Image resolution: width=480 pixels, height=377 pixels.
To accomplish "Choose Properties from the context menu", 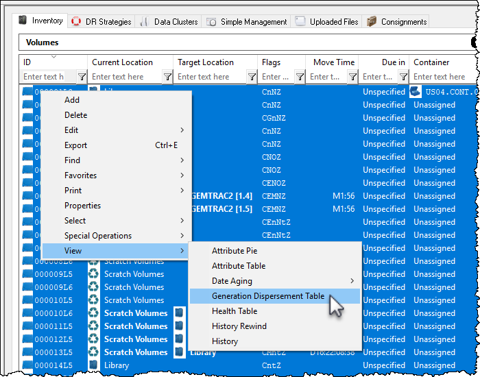I will coord(117,206).
